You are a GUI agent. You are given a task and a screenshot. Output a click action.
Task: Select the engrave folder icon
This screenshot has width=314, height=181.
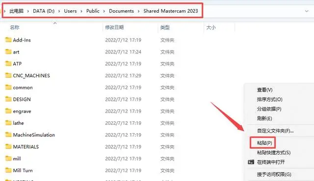tap(8, 111)
